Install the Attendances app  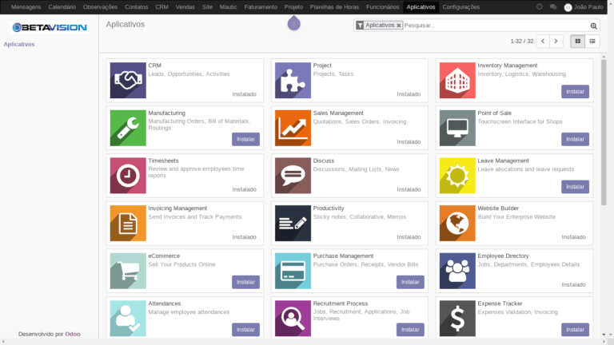coord(245,330)
